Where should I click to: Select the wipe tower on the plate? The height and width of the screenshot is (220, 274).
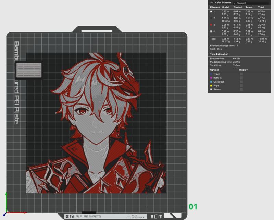(x=29, y=70)
